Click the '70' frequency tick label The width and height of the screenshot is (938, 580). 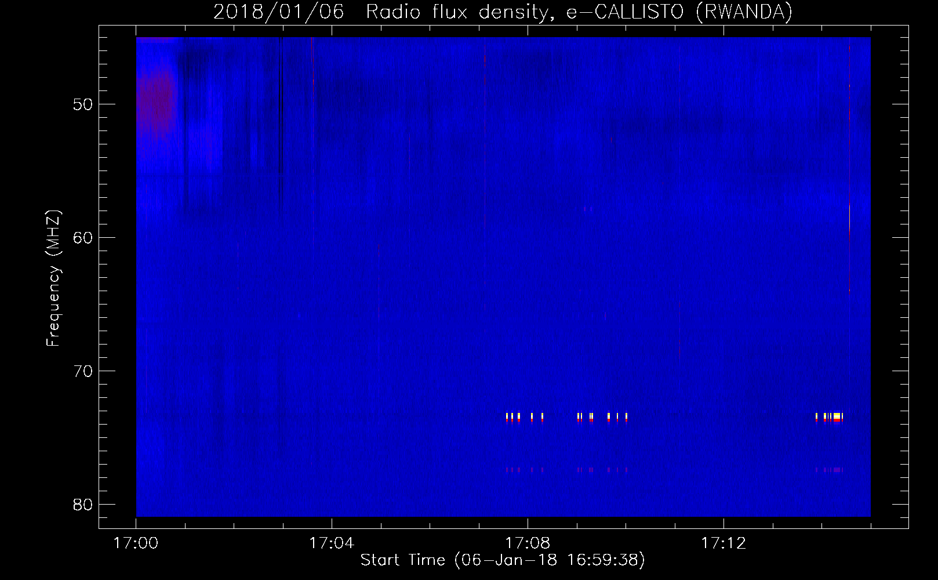[x=83, y=371]
